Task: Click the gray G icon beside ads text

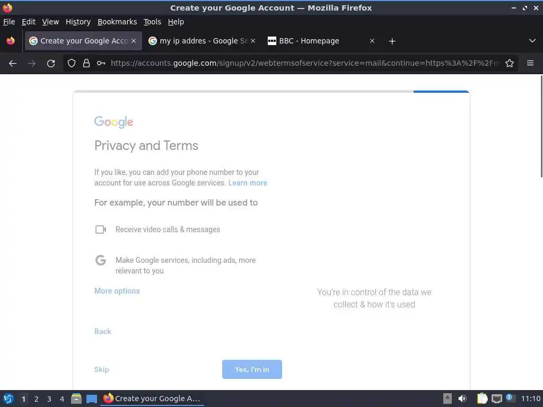Action: 100,260
